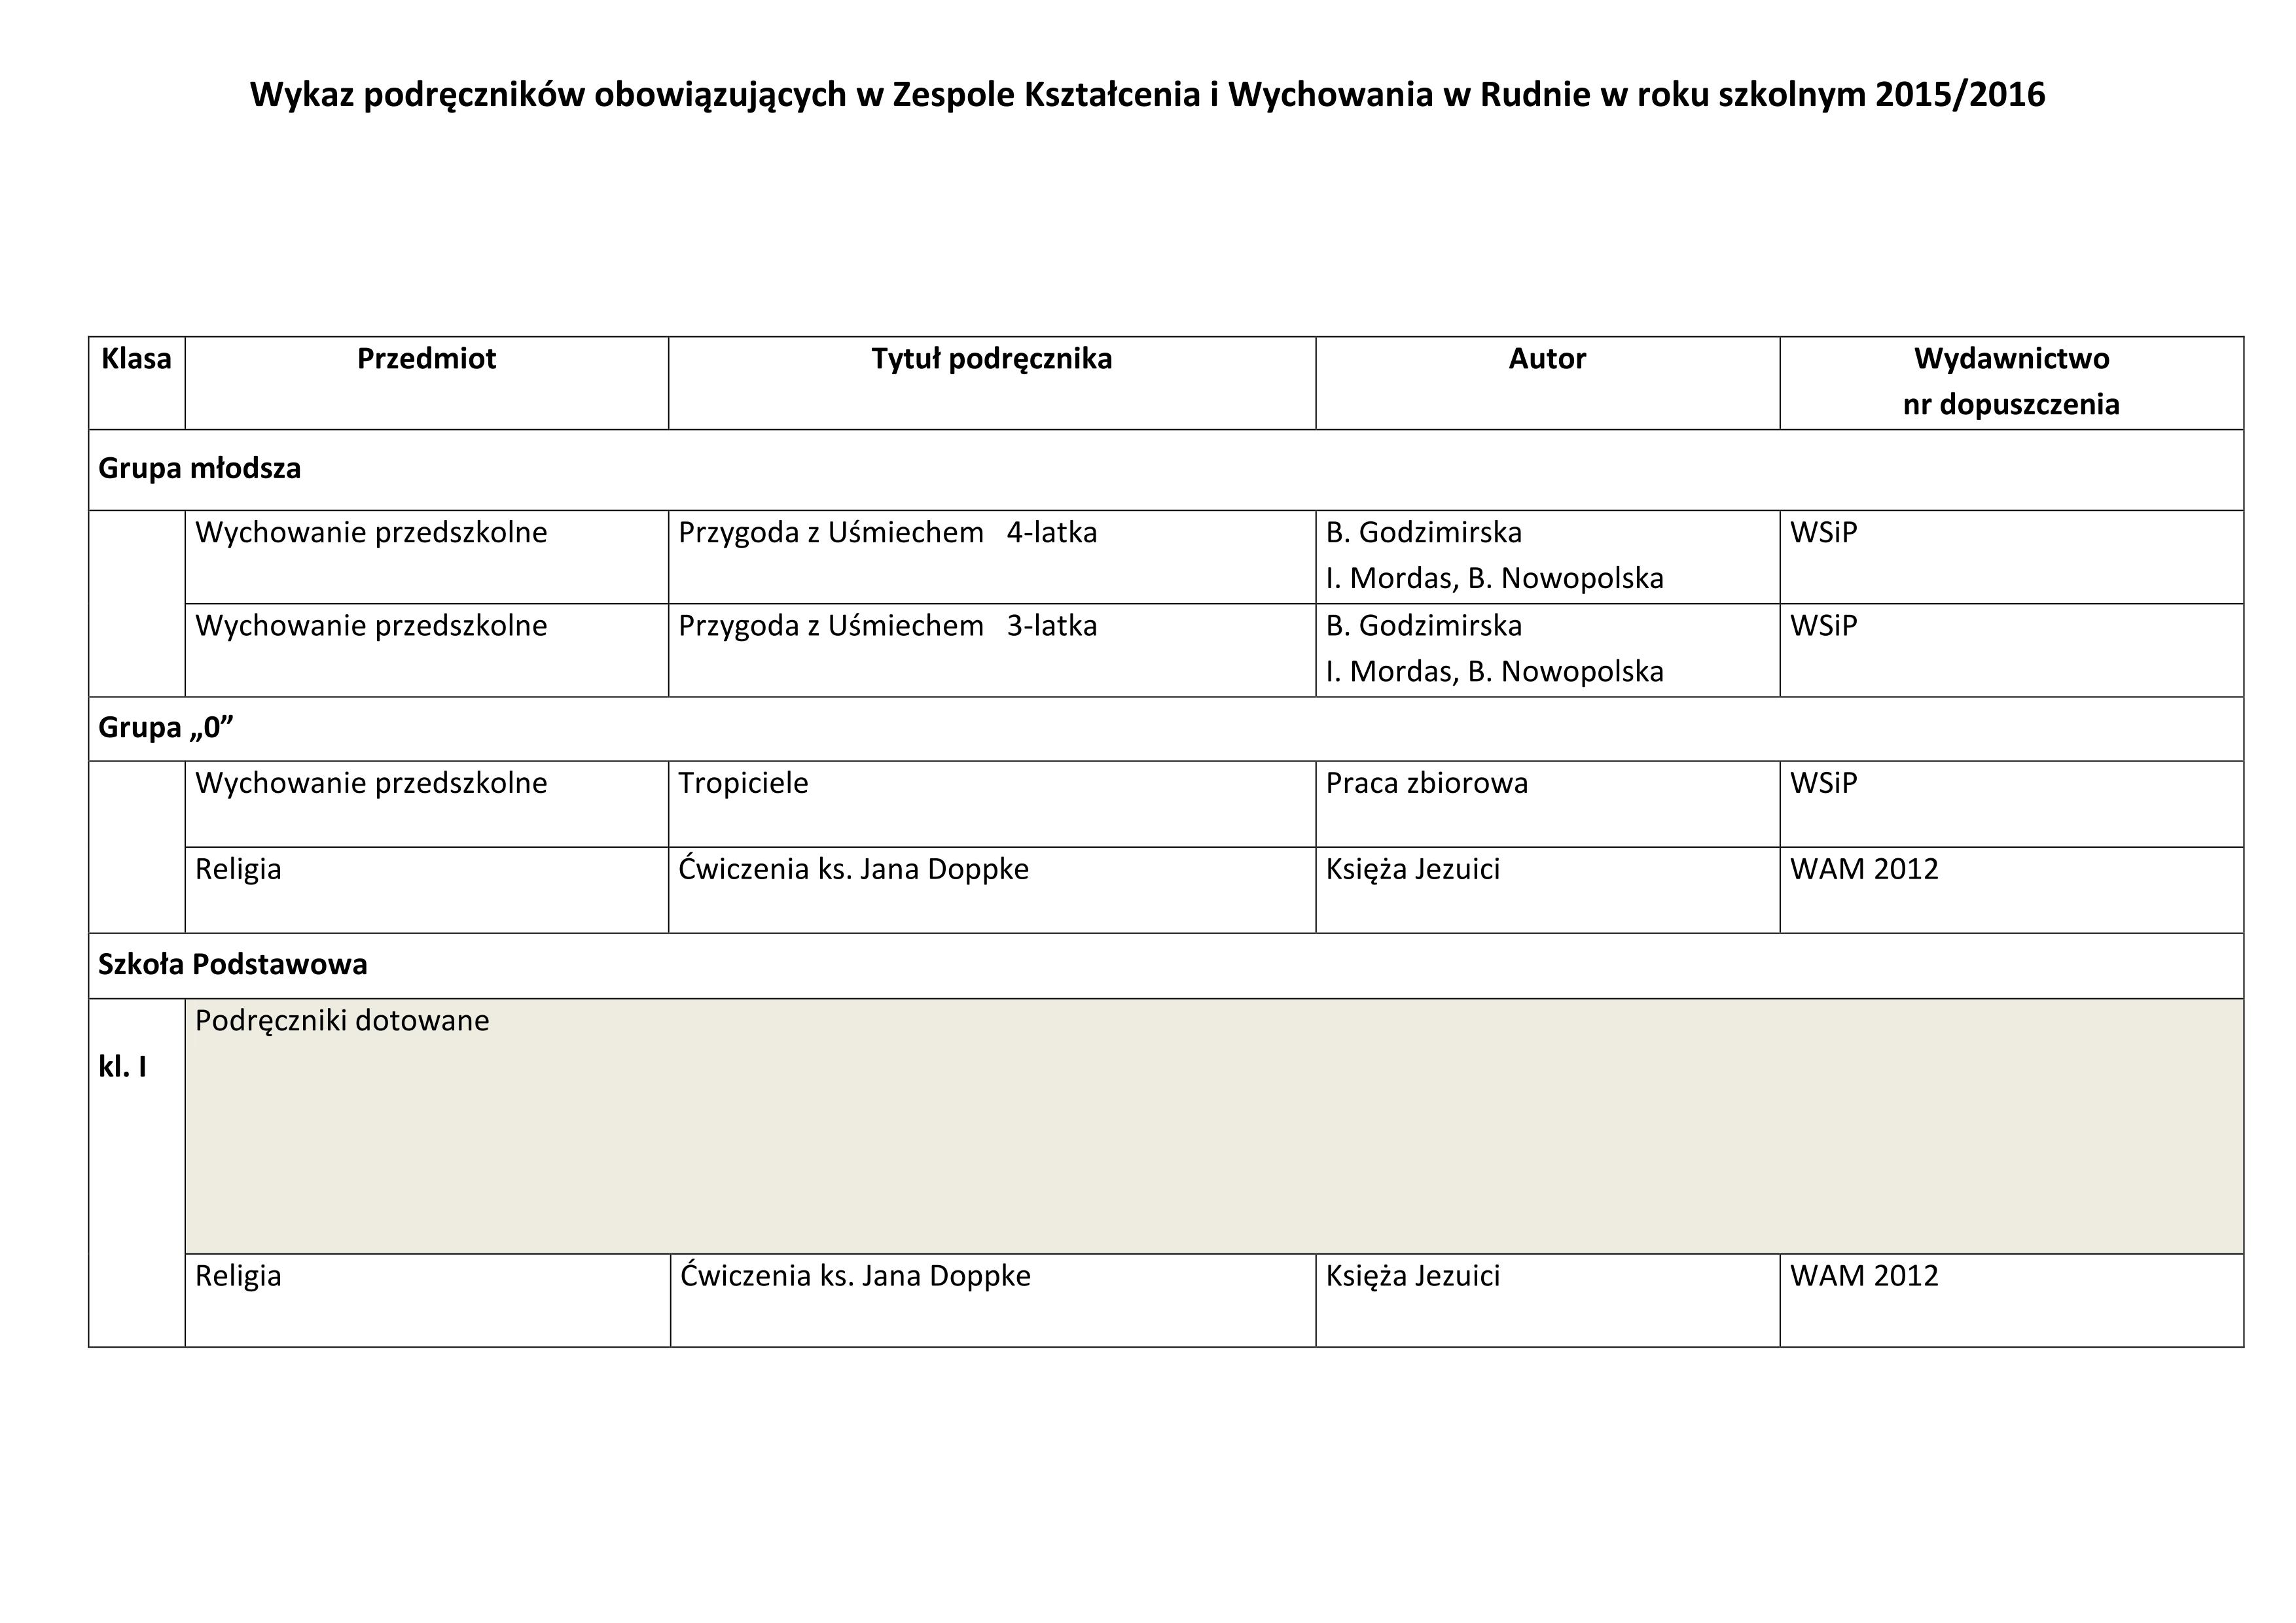Click the 'Podręczniki dotowane' shaded cell text
Viewport: 2296px width, 1623px height.
[342, 1021]
